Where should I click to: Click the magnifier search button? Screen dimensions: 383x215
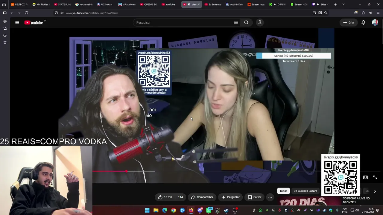[246, 22]
